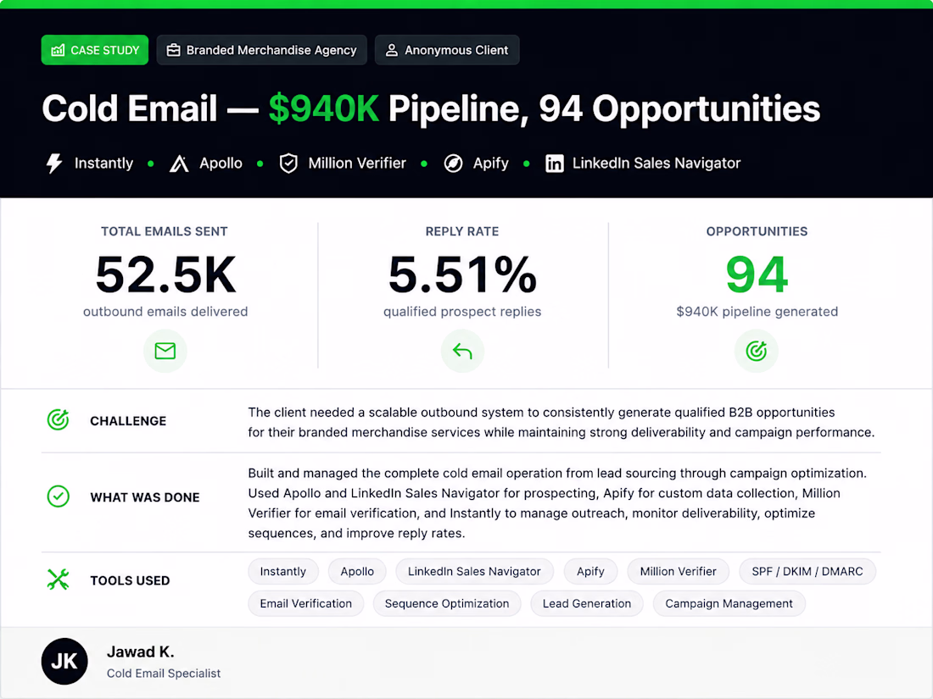Click the Apollo logo icon
This screenshot has height=699, width=933.
pyautogui.click(x=178, y=164)
